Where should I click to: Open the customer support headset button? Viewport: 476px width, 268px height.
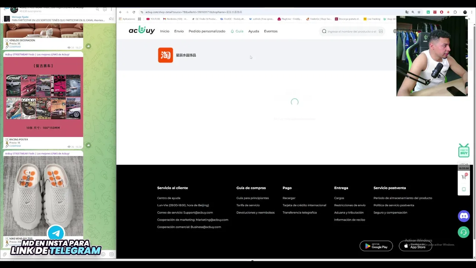(x=464, y=232)
